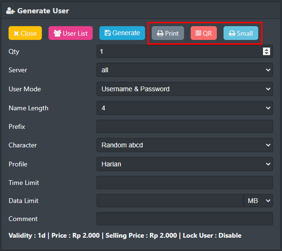
Task: Increase Qty with the spinner arrows
Action: (x=266, y=50)
